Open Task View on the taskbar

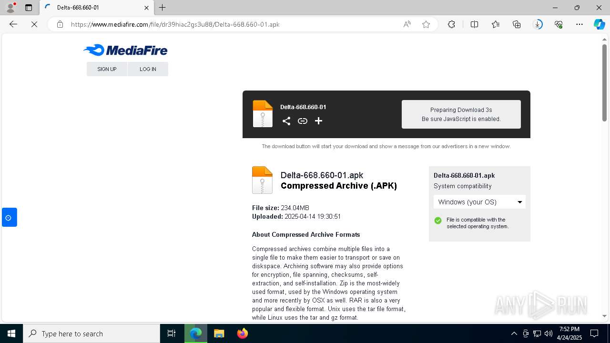(172, 333)
